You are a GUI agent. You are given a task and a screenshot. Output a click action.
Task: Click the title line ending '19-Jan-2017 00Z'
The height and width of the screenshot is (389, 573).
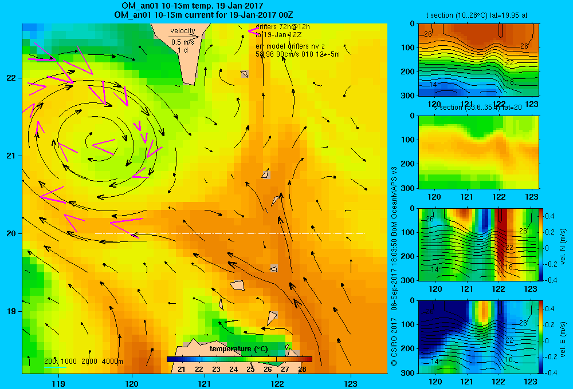(x=203, y=15)
